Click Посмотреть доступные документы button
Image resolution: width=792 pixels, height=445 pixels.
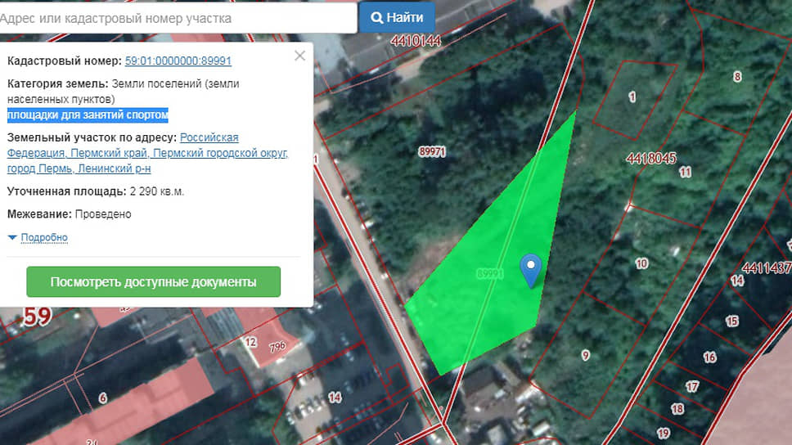153,281
